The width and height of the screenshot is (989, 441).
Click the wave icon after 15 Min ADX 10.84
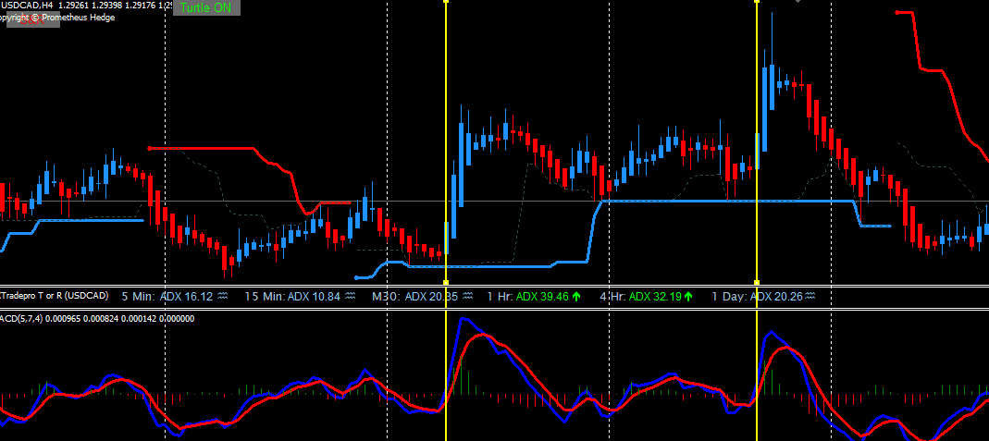pos(351,296)
